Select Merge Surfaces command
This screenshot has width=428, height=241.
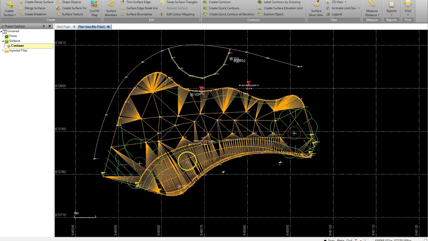[32, 8]
